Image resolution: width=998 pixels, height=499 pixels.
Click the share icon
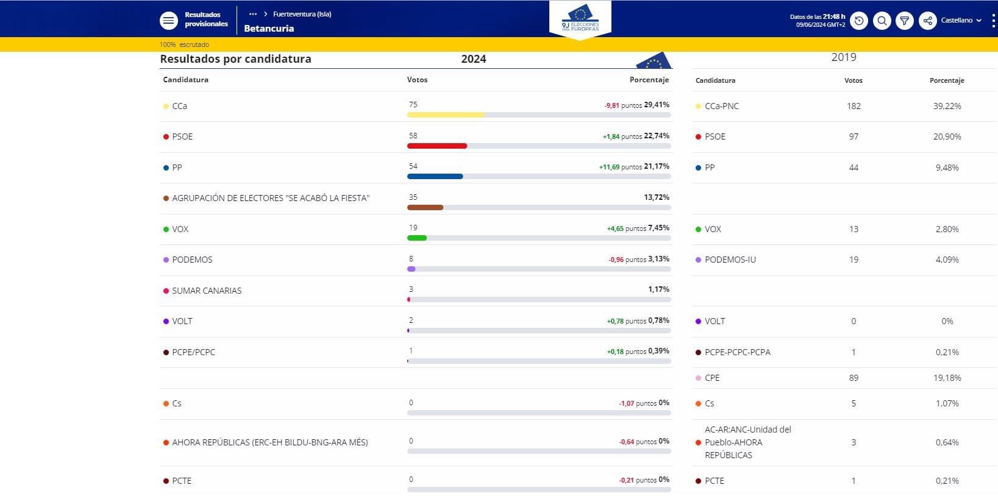tap(928, 21)
